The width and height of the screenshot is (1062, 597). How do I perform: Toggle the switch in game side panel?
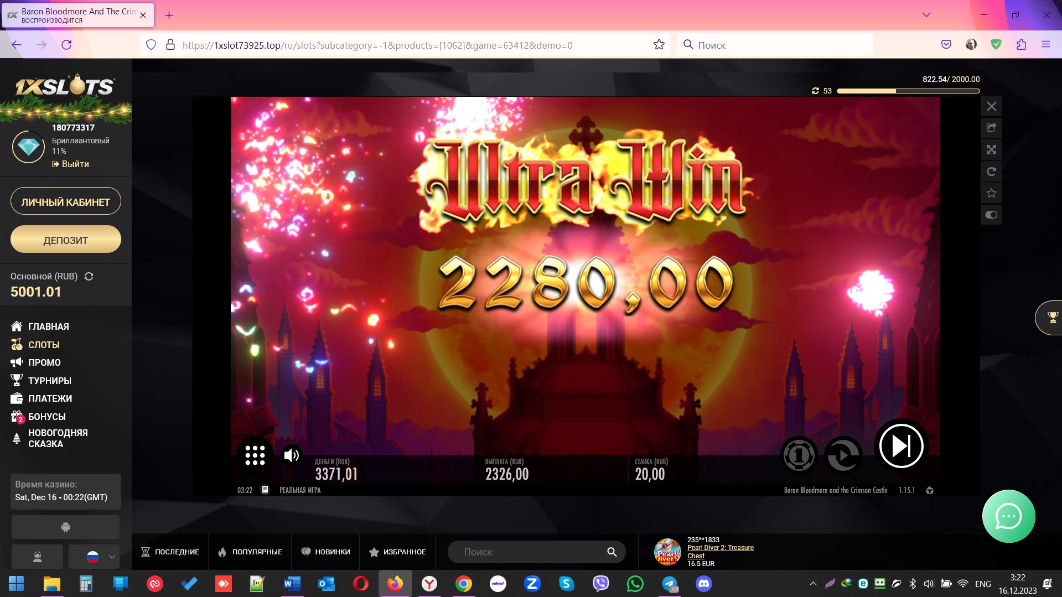[991, 215]
